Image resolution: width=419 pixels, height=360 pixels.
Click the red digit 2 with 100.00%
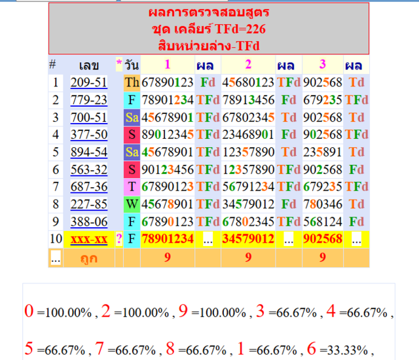click(x=106, y=311)
